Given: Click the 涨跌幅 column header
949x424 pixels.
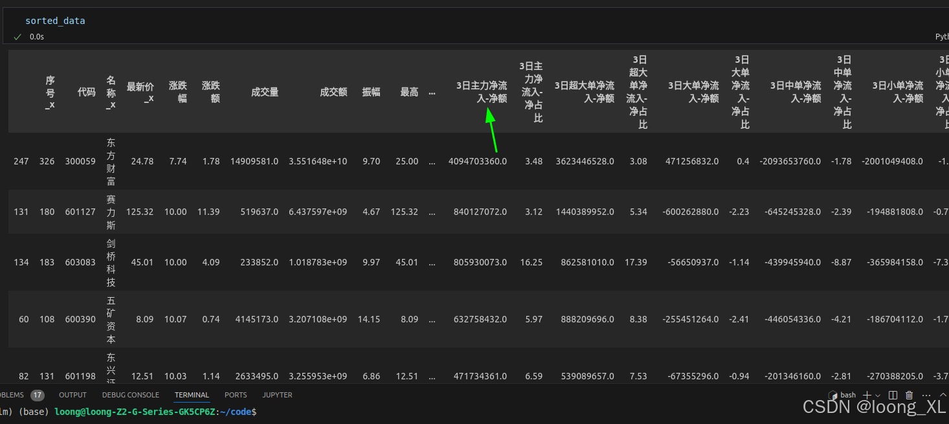Looking at the screenshot, I should (178, 92).
